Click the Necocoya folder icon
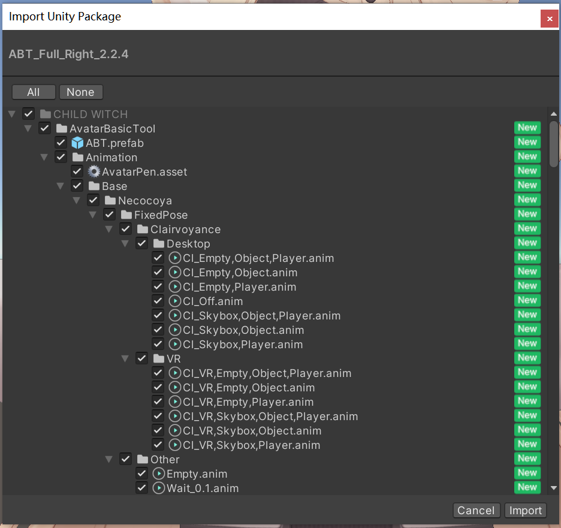 (x=110, y=201)
